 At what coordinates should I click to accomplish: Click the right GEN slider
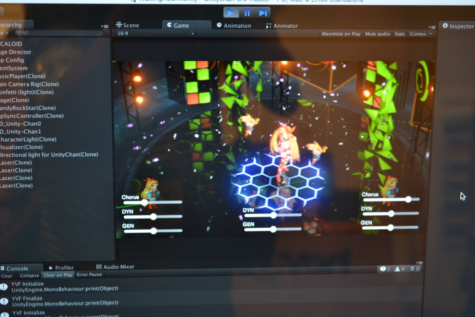click(390, 228)
